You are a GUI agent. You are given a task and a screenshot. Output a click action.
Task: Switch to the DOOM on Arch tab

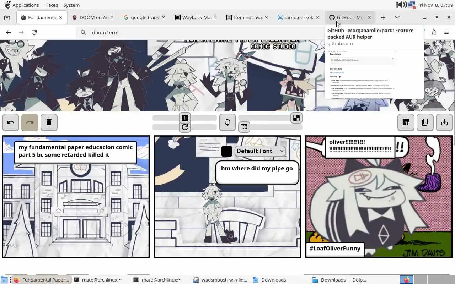coord(92,17)
